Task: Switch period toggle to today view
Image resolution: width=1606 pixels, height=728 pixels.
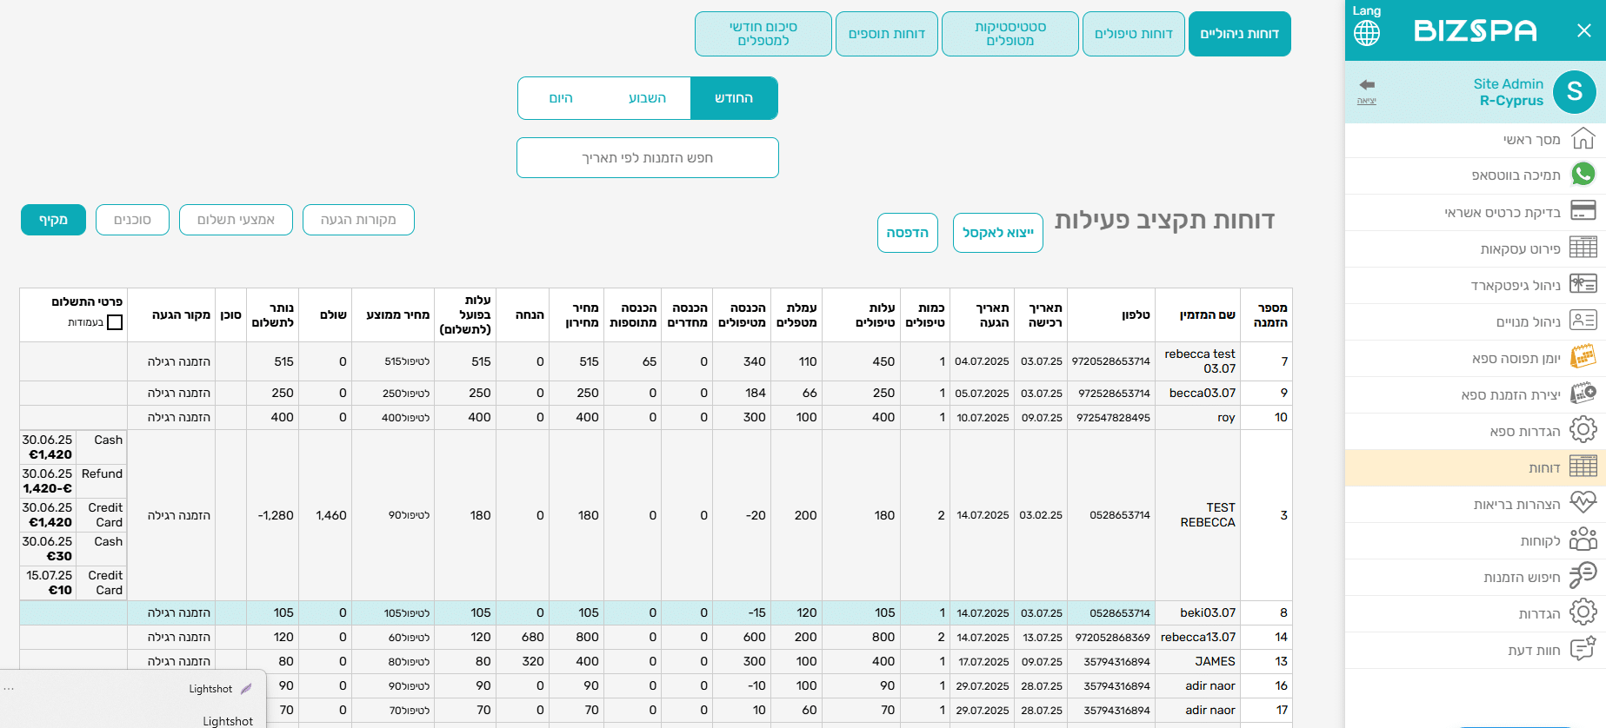Action: click(561, 98)
